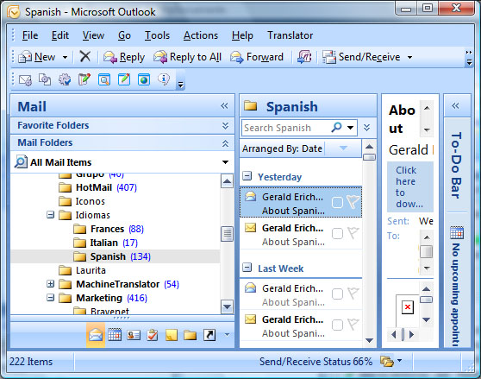Open the Translator menu
Viewport: 481px width, 379px height.
click(x=290, y=35)
